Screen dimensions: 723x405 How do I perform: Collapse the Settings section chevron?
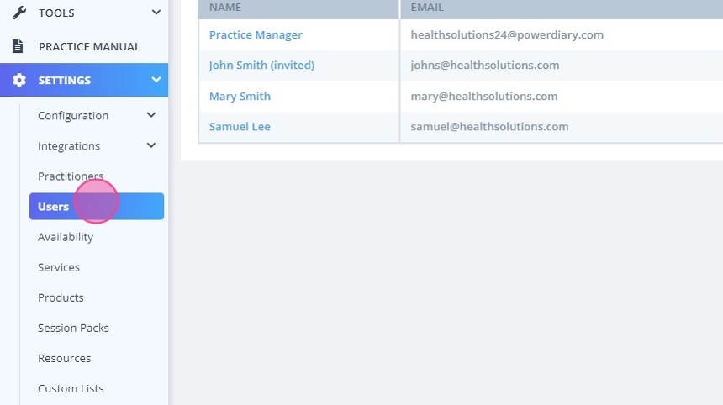(156, 79)
